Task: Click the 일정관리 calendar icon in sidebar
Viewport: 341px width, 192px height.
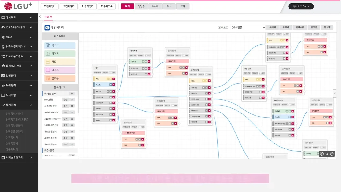Action: point(3,76)
